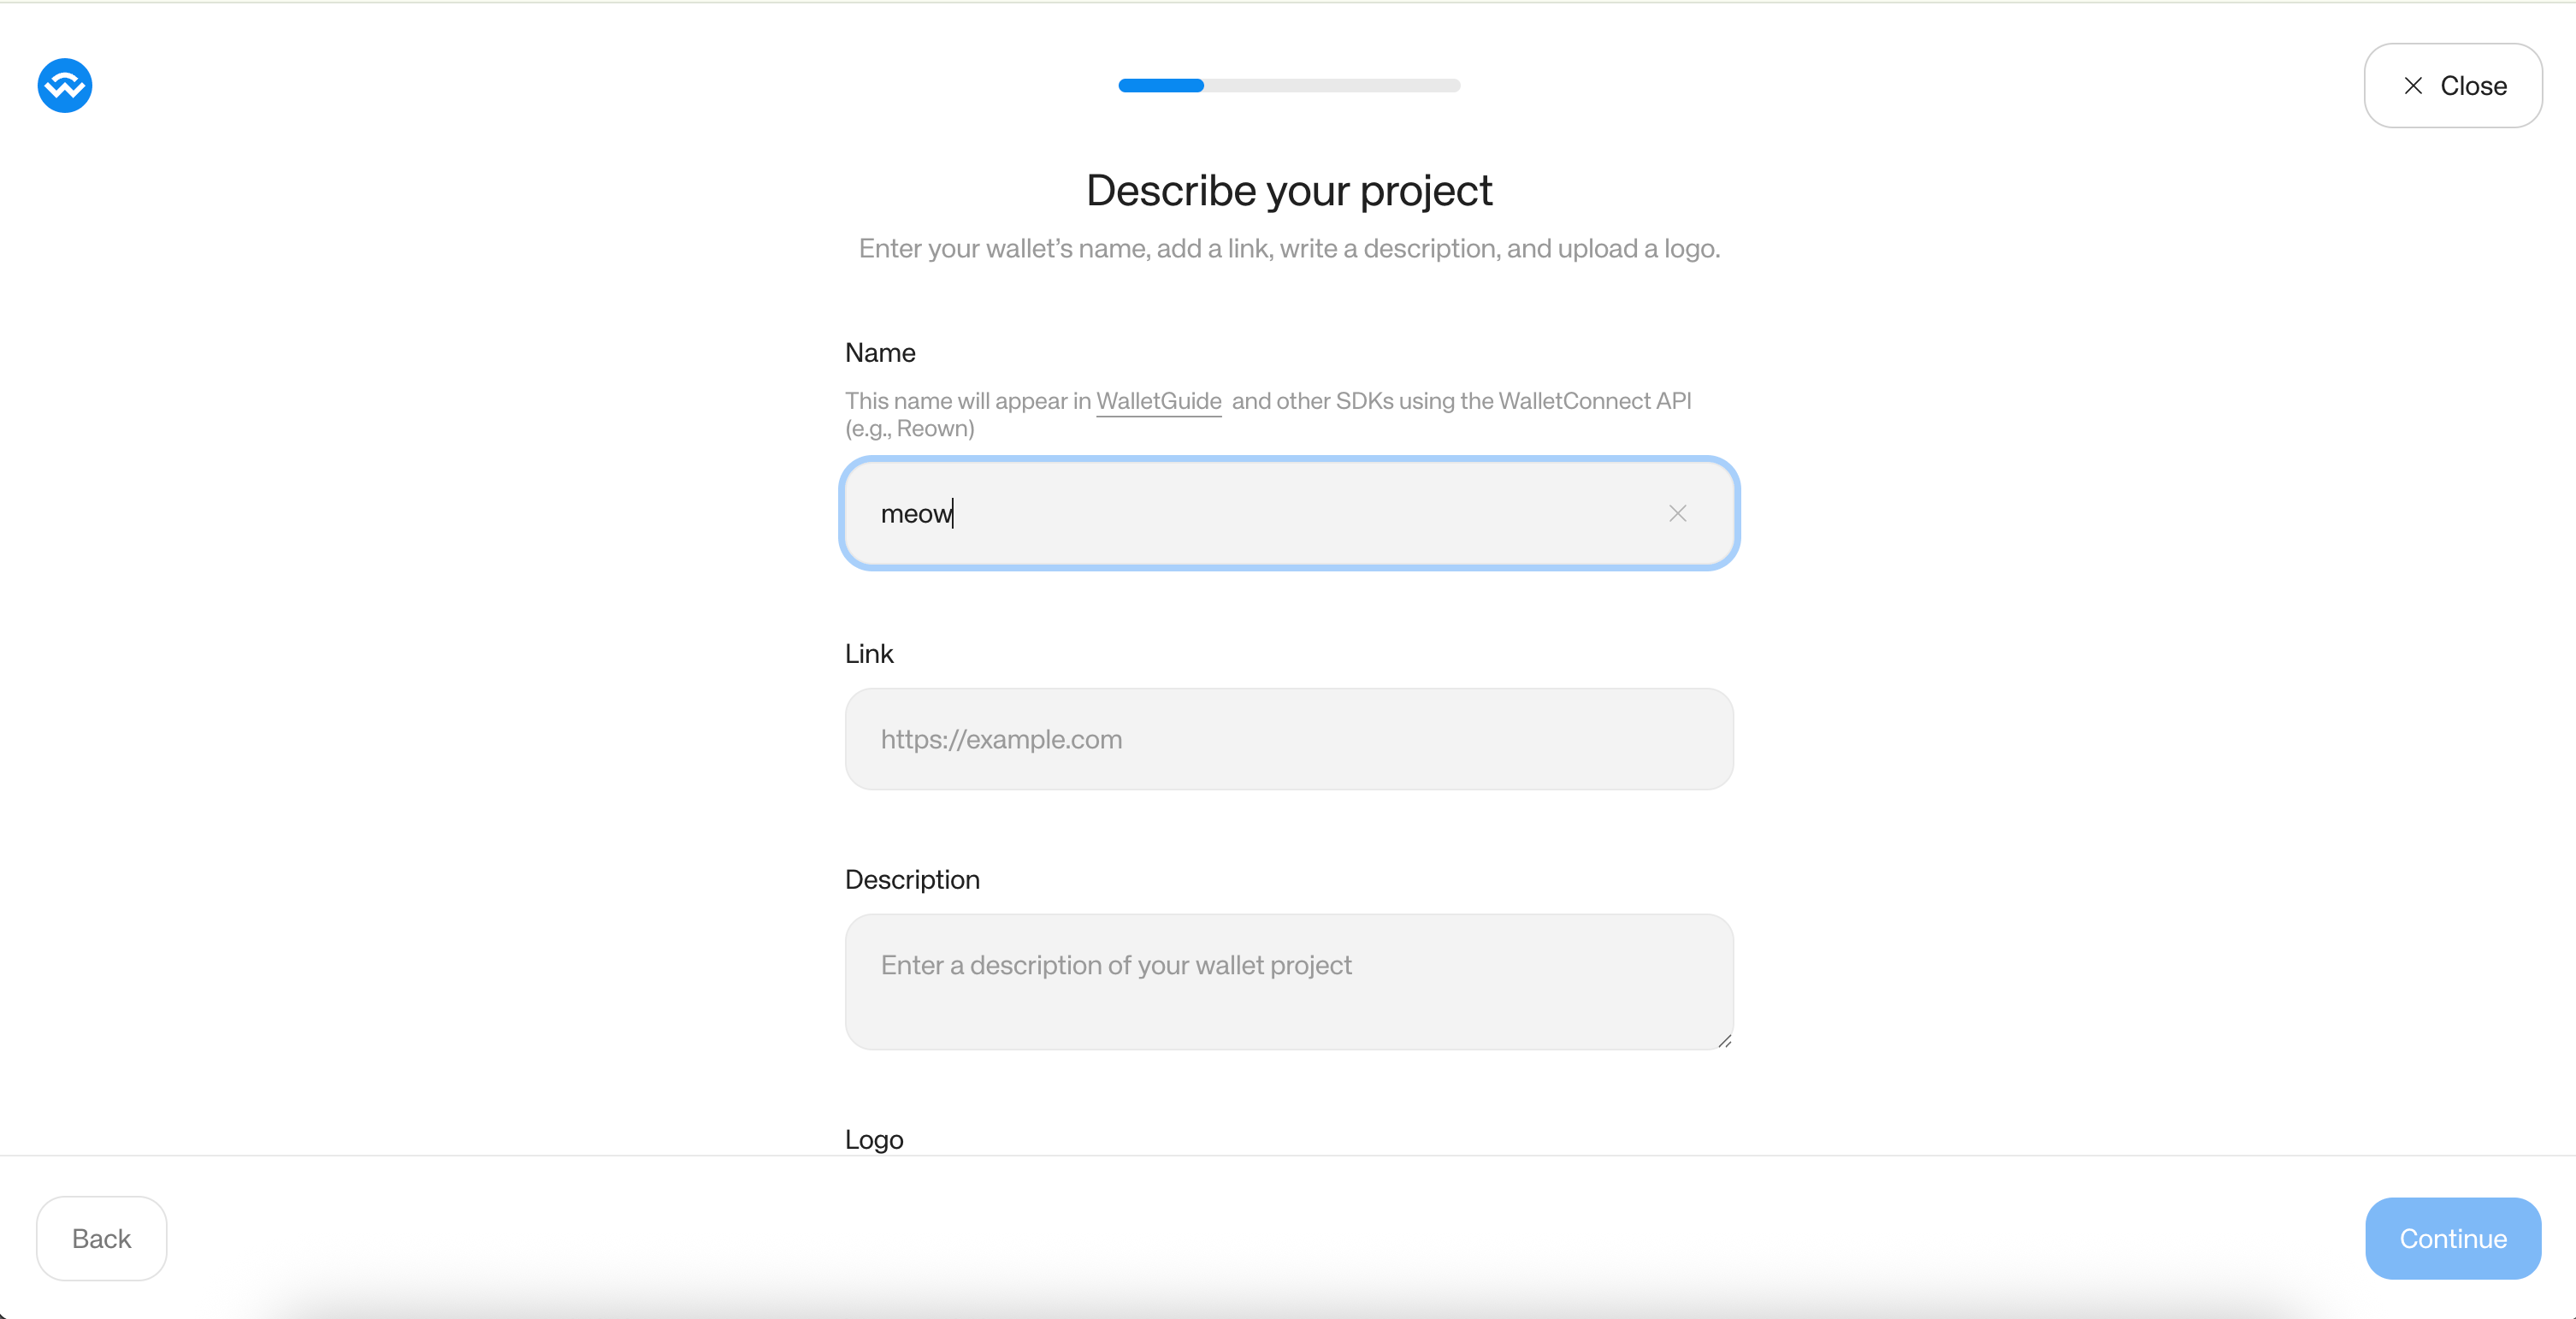
Task: Click the subtitle about wallet's name
Action: click(x=1289, y=249)
